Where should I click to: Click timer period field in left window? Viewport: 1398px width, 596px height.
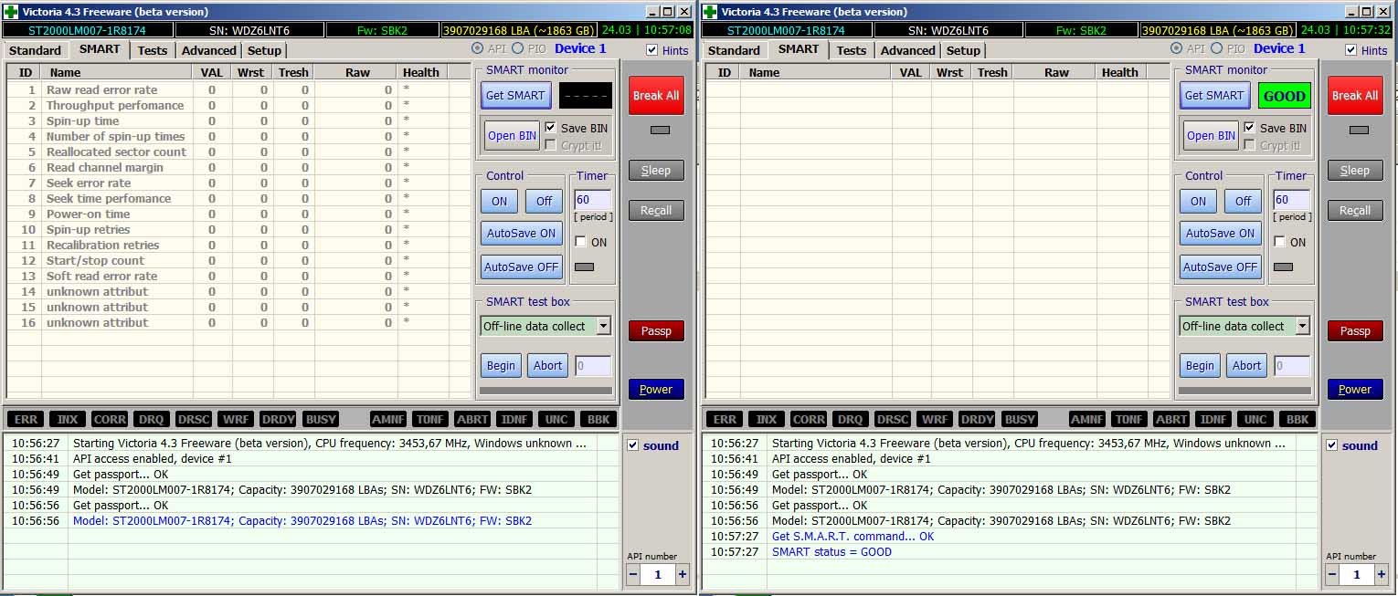coord(592,200)
